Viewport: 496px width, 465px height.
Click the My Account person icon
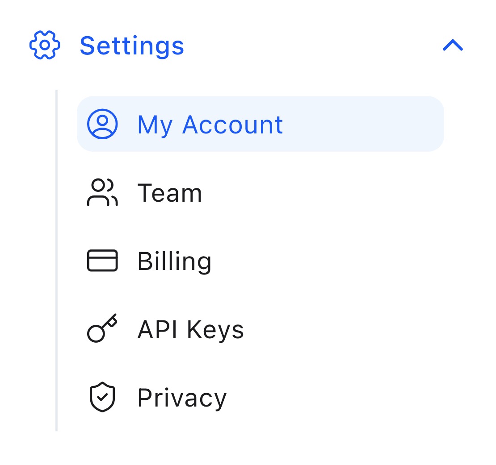102,124
